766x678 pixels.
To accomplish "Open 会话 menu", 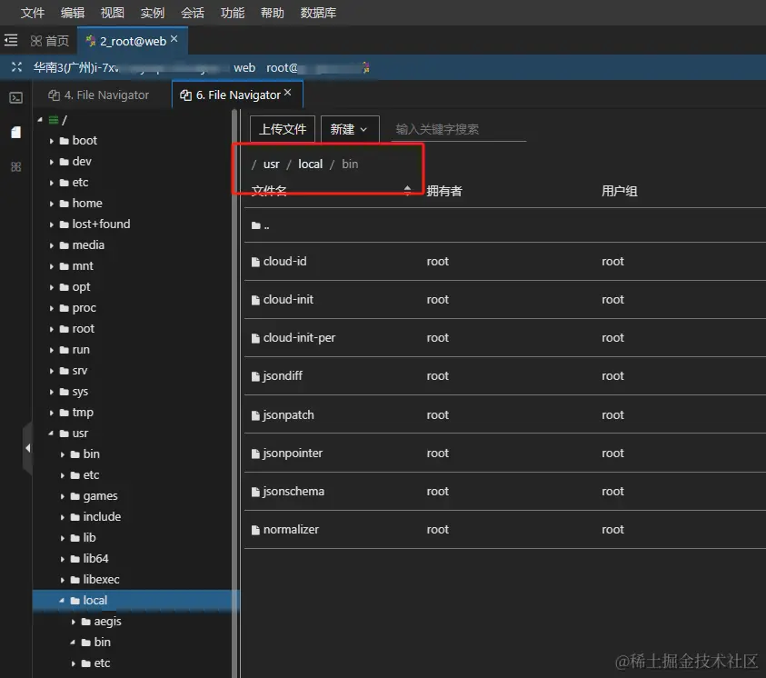I will click(193, 13).
